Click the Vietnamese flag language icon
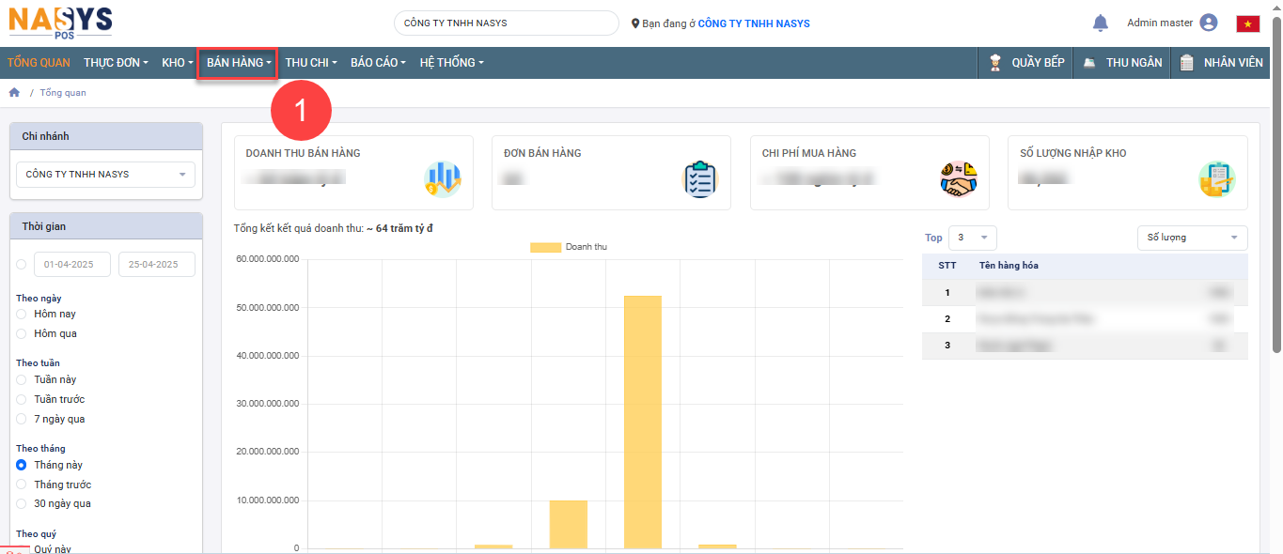This screenshot has height=554, width=1283. 1248,23
